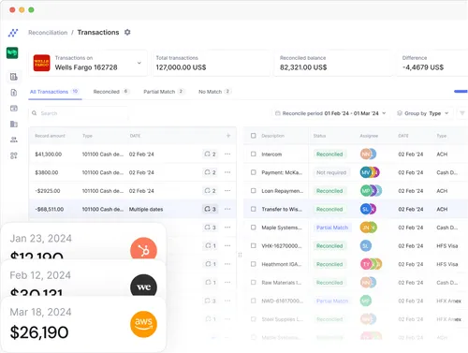Click match count 3 on -$68,511.00 row
468x353 pixels.
click(x=210, y=209)
